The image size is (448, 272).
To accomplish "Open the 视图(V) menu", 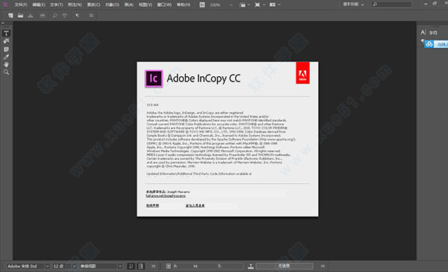I will click(146, 5).
